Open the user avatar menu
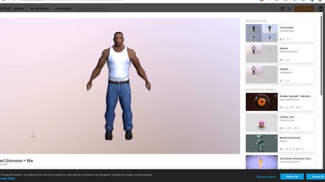The width and height of the screenshot is (325, 182). [320, 9]
